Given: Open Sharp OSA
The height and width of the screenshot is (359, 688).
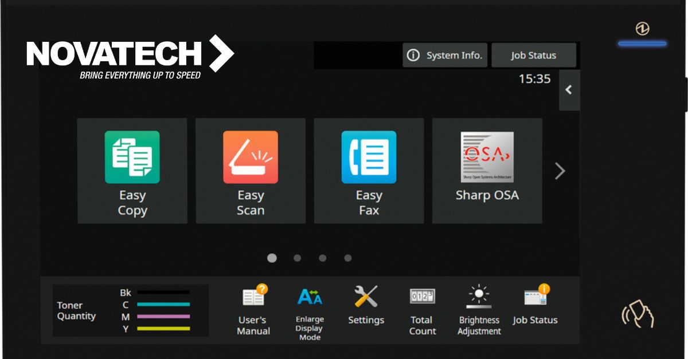Looking at the screenshot, I should point(487,170).
